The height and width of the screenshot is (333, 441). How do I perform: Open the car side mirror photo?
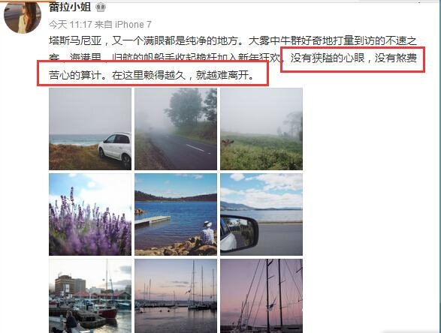(x=261, y=214)
